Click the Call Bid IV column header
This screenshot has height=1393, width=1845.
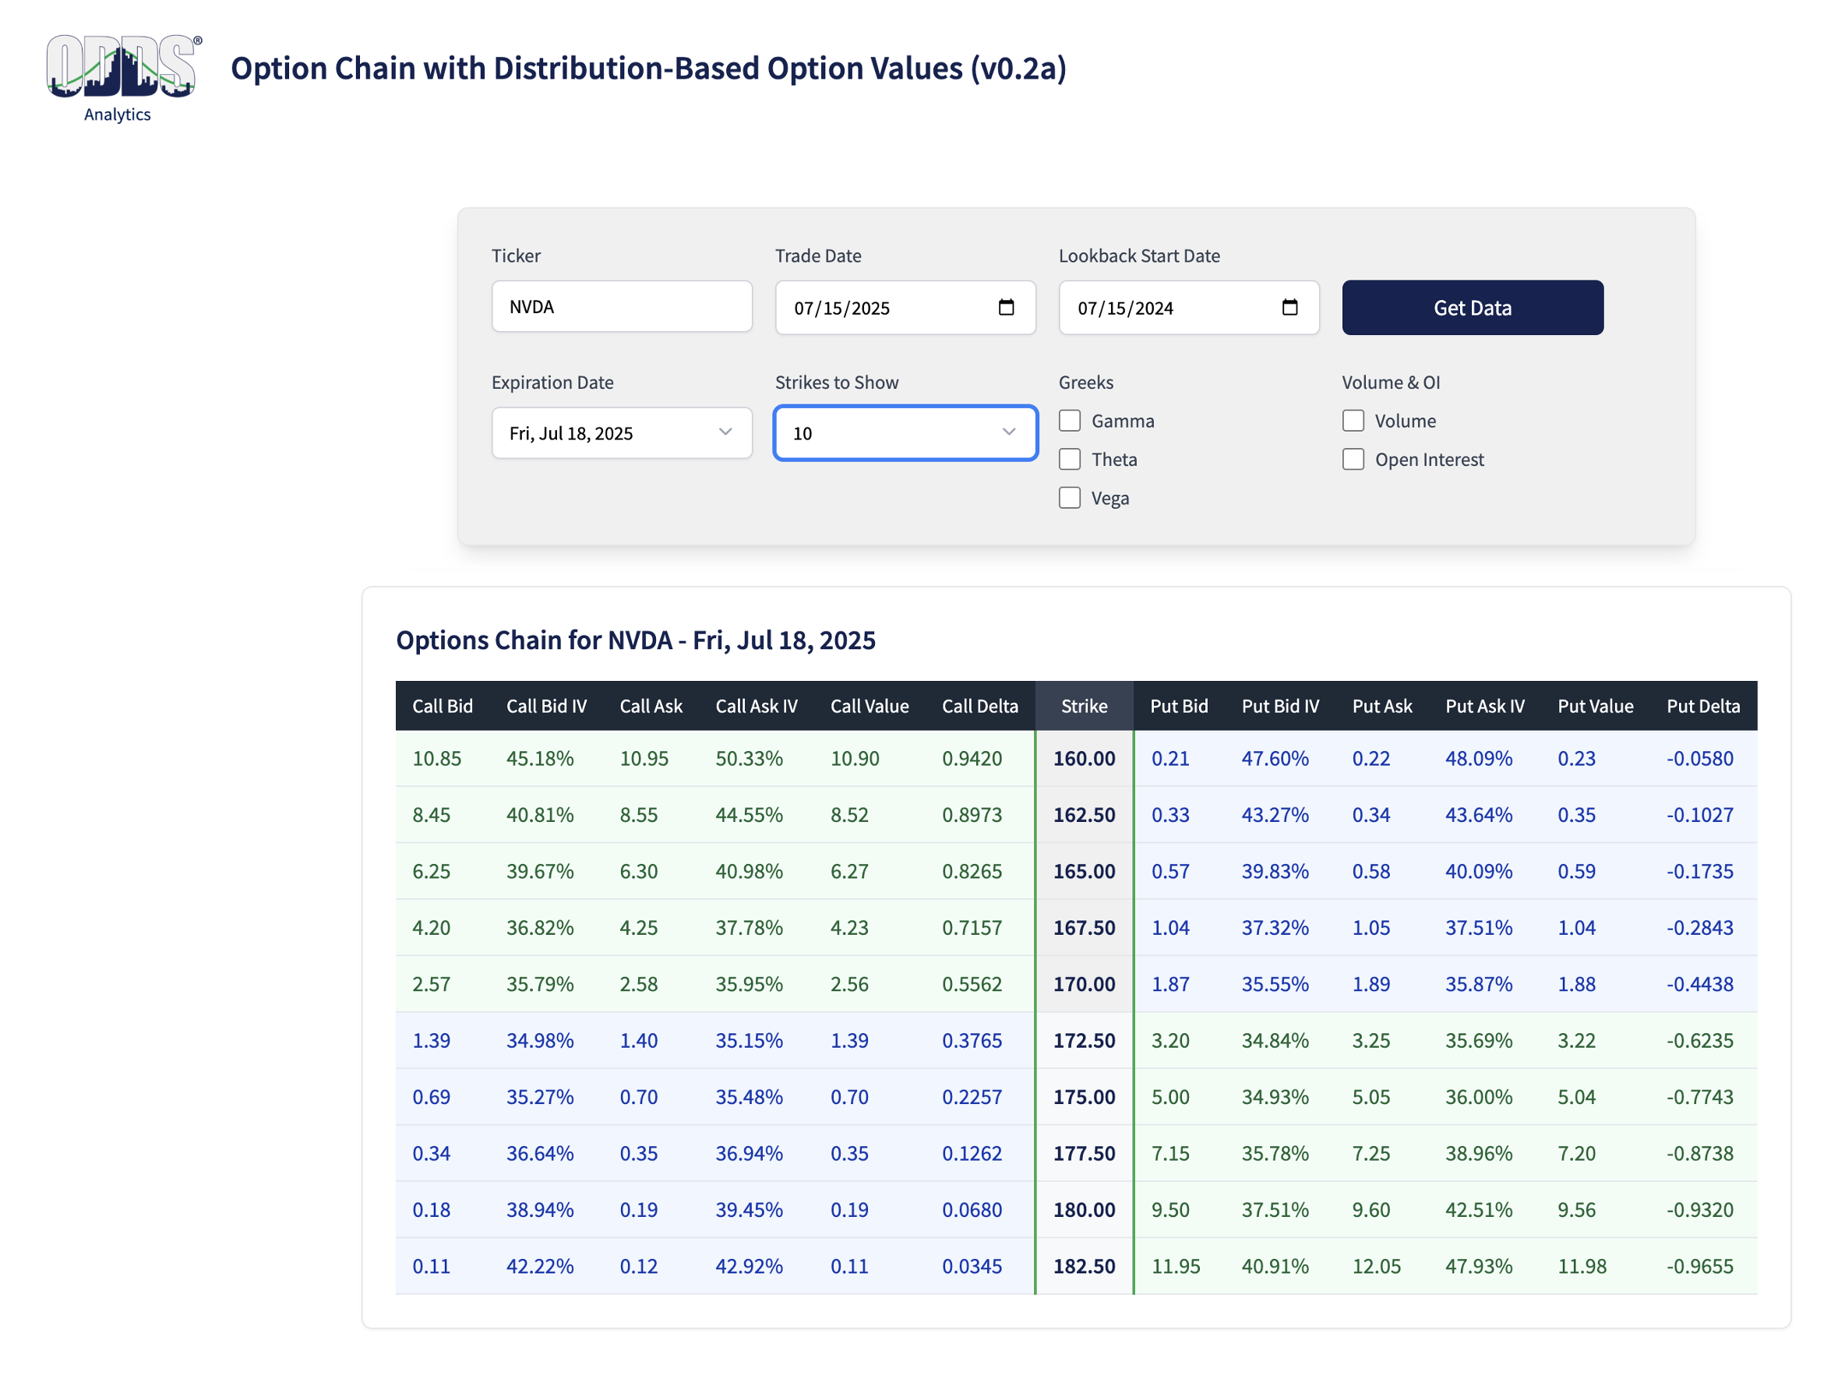click(546, 706)
